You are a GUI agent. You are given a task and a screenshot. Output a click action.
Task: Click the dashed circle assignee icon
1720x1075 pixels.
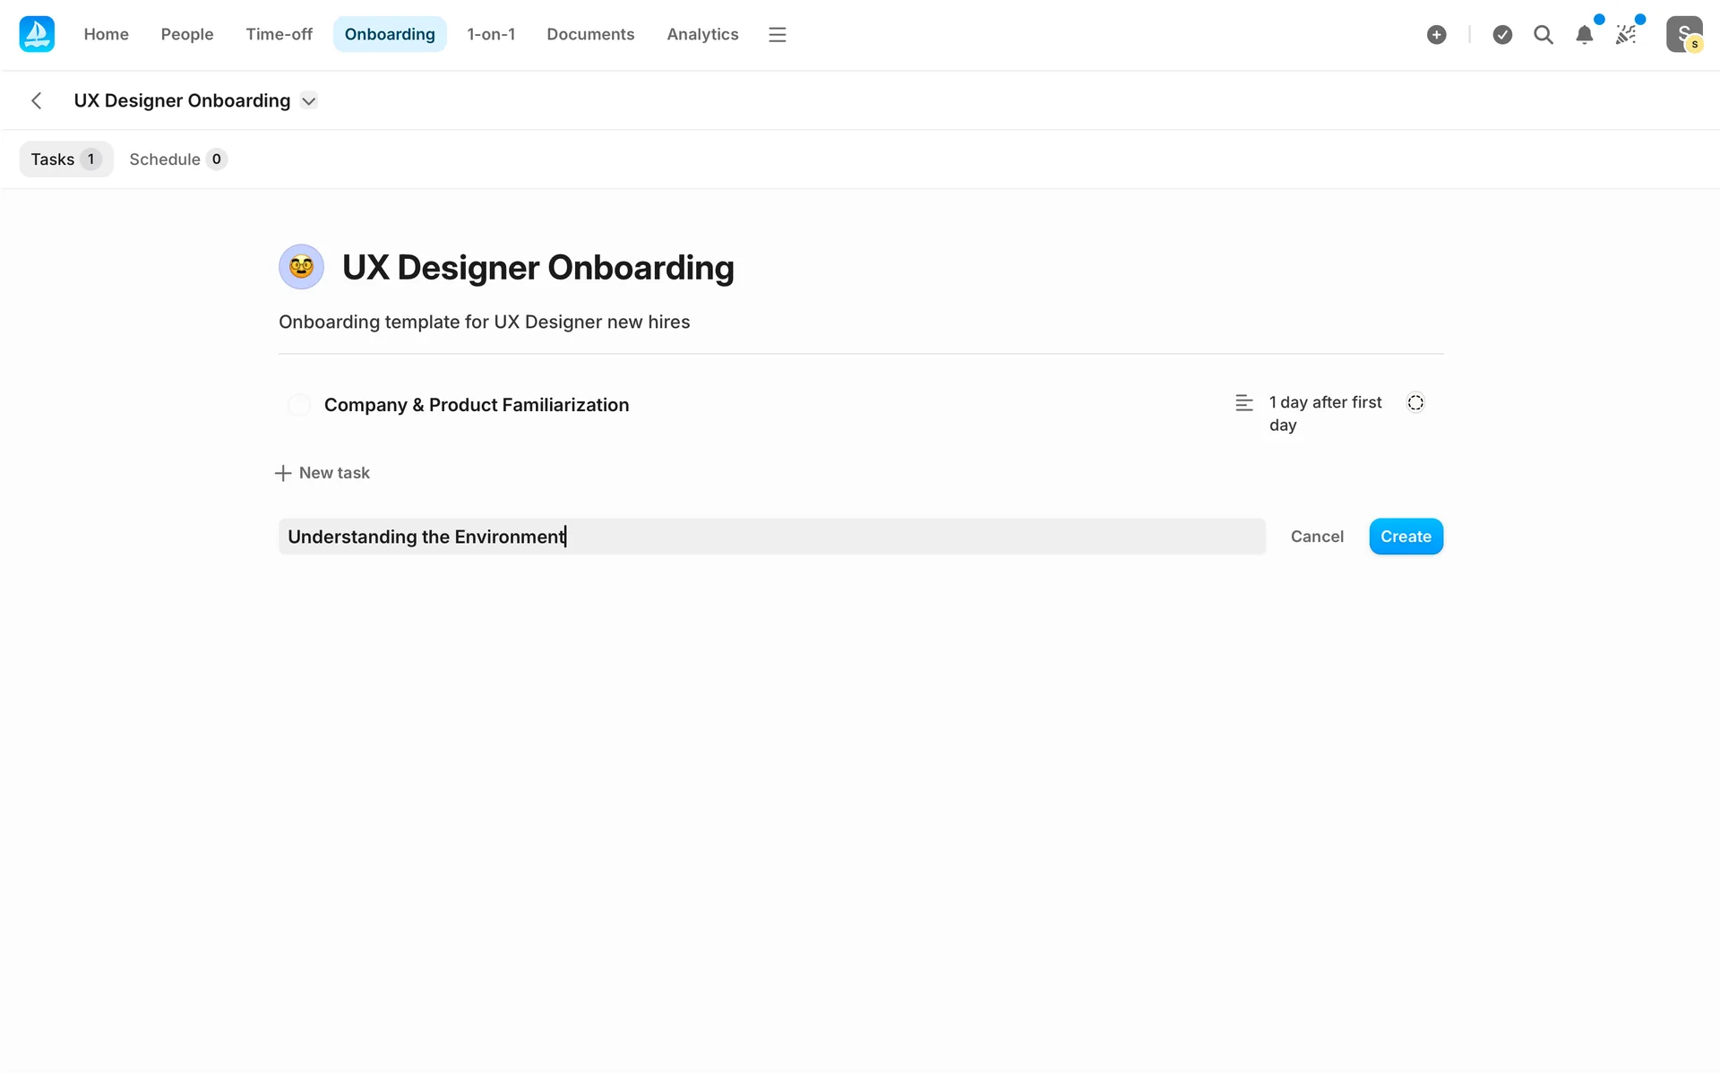tap(1415, 403)
